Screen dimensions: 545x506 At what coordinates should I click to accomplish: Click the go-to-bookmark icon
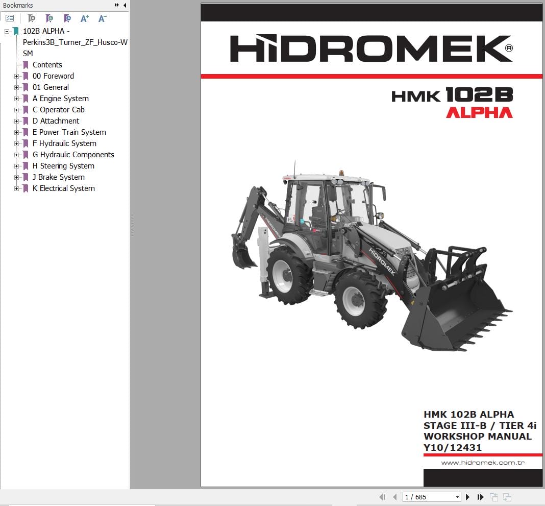67,18
